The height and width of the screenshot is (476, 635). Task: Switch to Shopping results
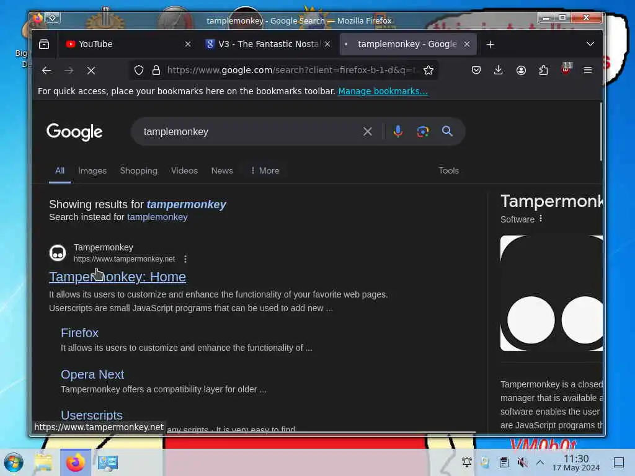tap(139, 171)
